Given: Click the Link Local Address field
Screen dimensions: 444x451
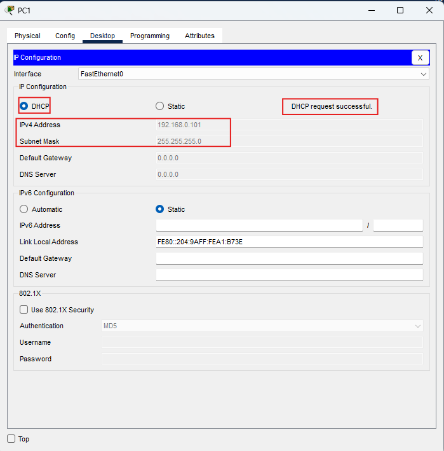Looking at the screenshot, I should click(x=290, y=242).
